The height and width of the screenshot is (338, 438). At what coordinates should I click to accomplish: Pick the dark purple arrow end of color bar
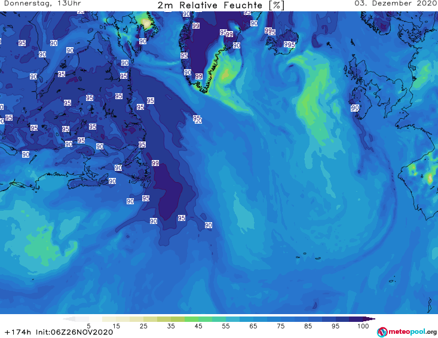[x=369, y=319]
